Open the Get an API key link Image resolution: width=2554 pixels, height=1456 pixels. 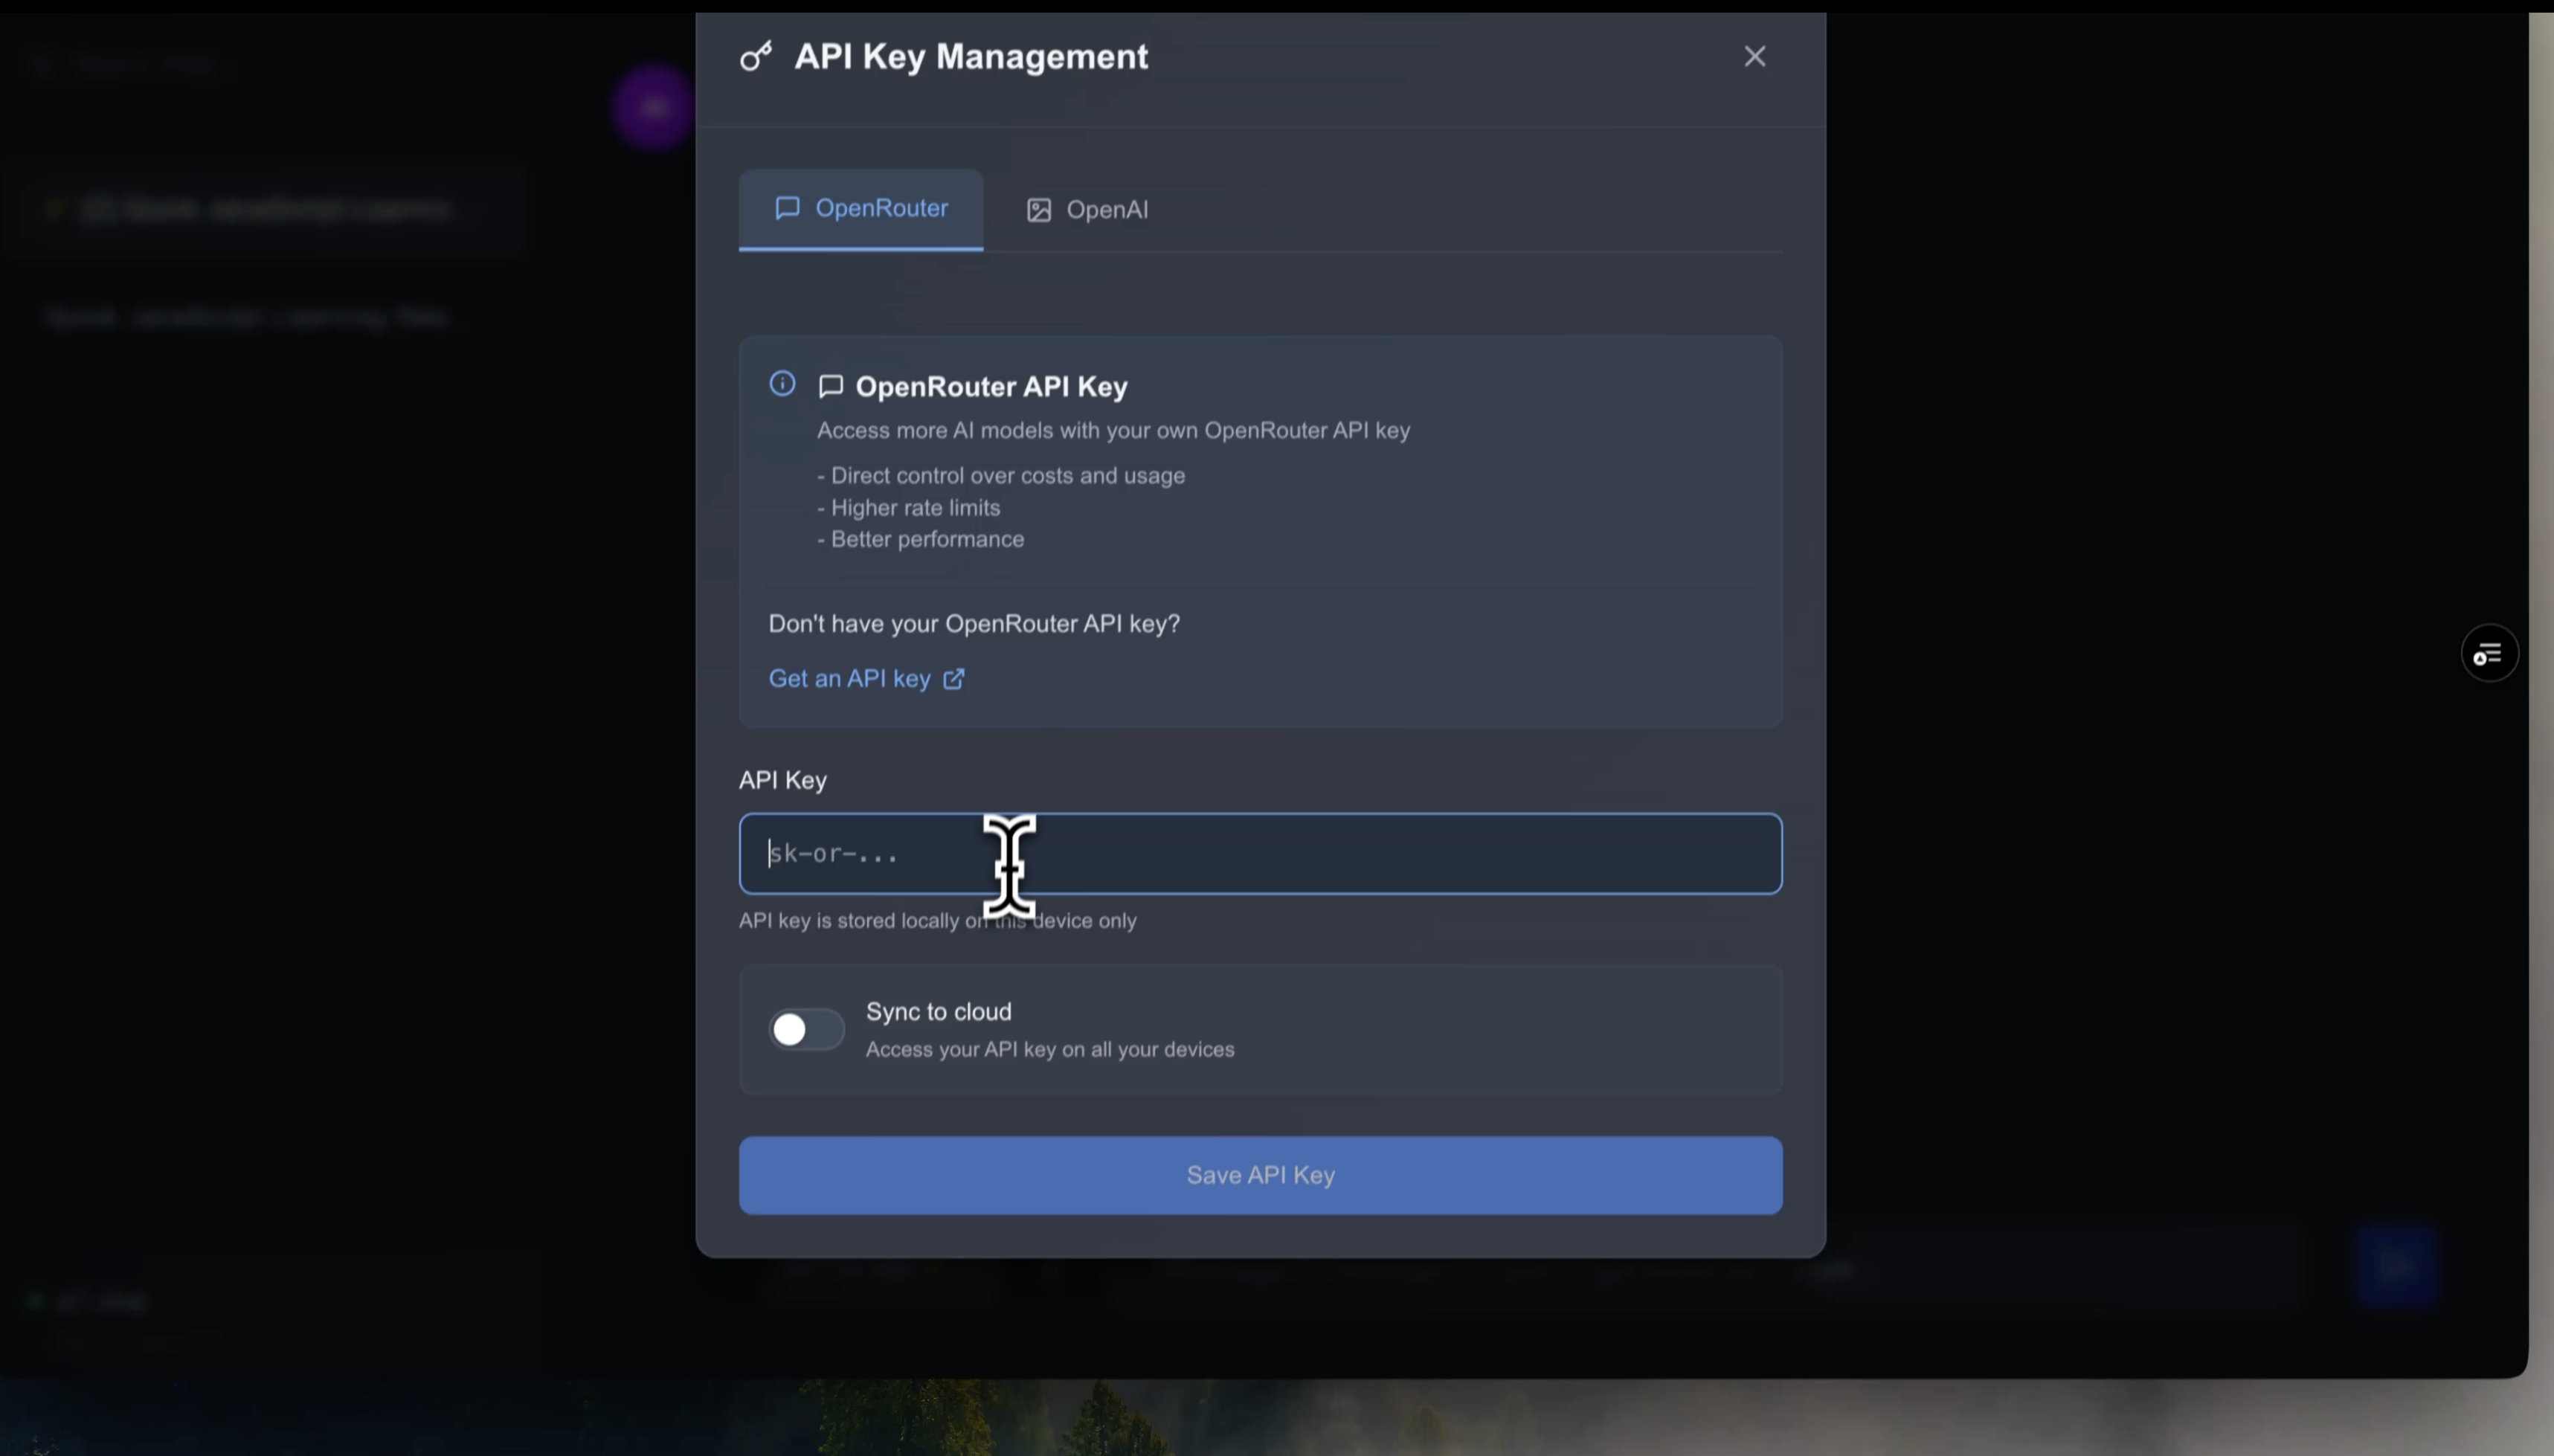[866, 679]
